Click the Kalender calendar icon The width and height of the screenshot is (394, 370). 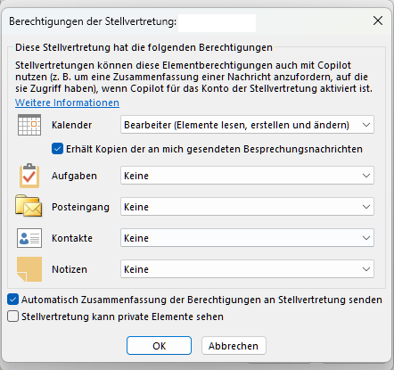click(x=29, y=125)
